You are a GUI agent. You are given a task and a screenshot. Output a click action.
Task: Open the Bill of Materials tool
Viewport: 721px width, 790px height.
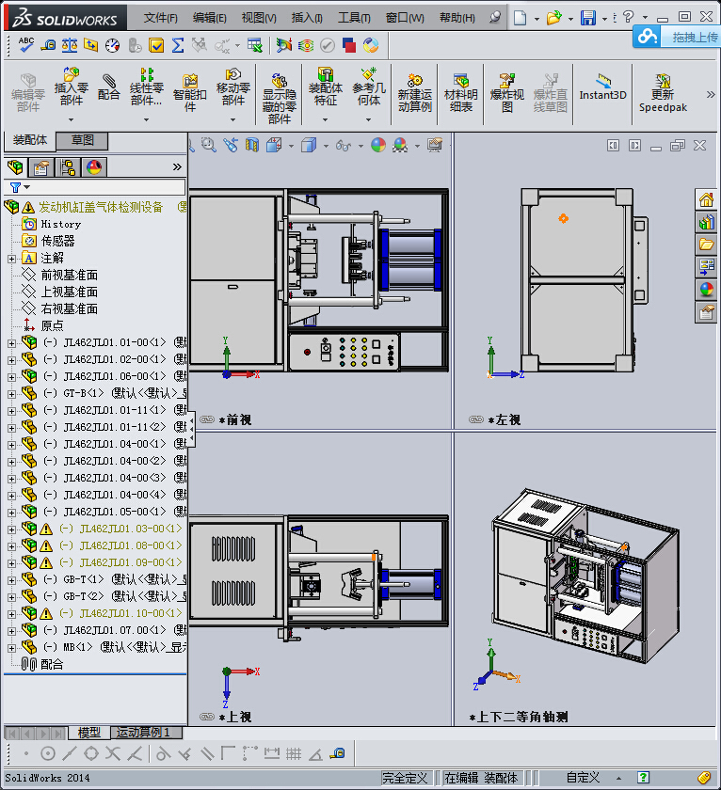[460, 93]
